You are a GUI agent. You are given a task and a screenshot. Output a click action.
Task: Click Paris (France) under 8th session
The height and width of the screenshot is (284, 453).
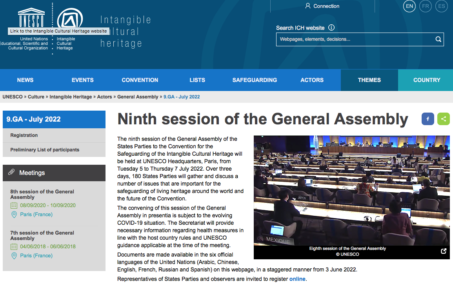point(36,214)
